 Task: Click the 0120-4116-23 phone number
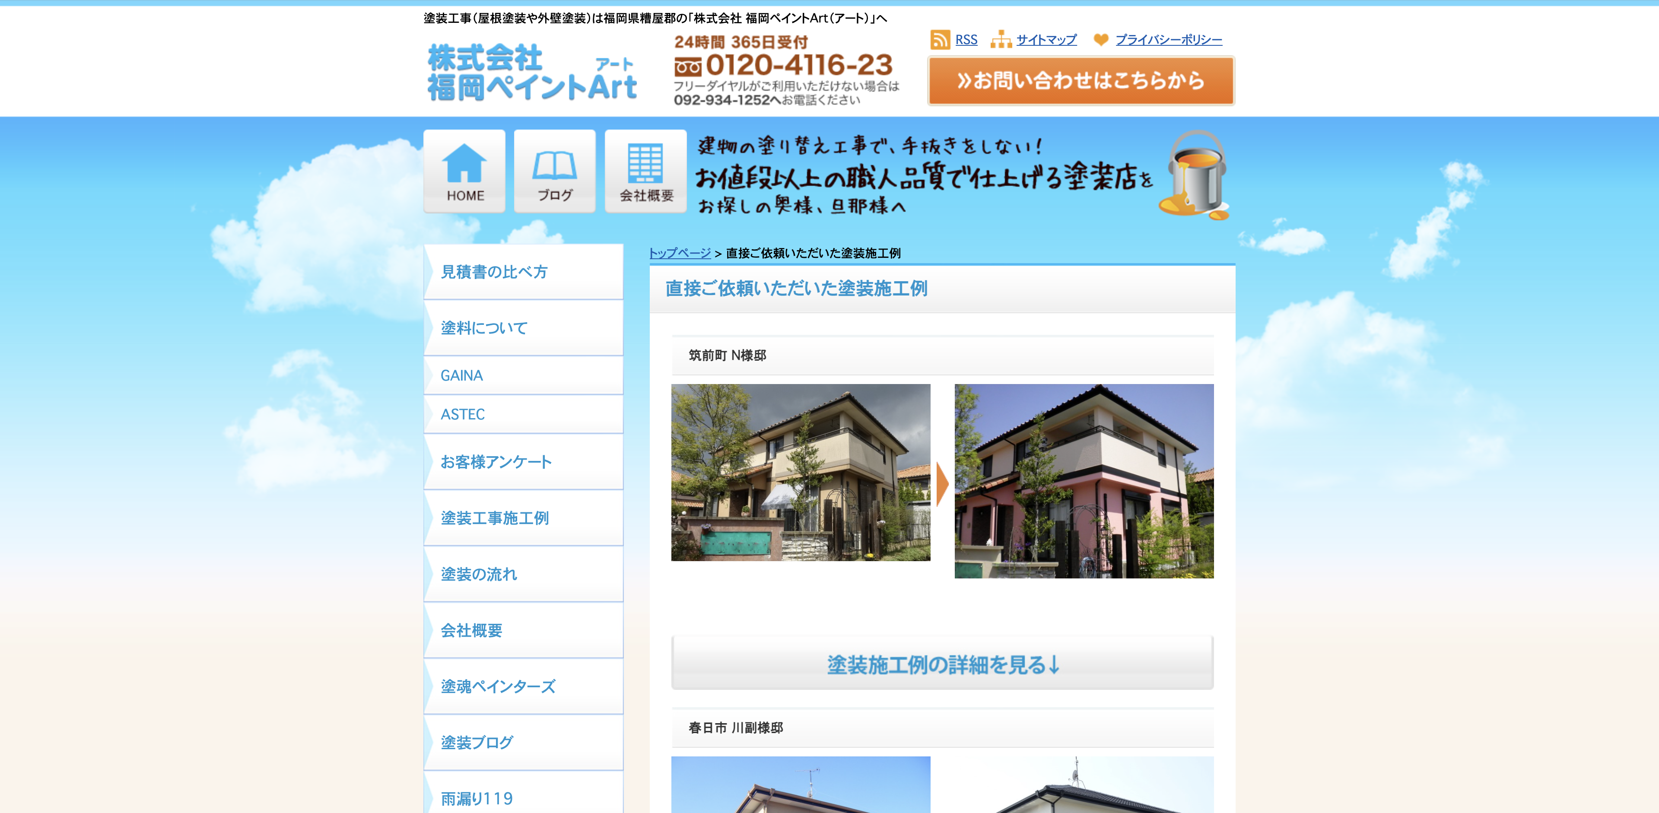tap(798, 65)
